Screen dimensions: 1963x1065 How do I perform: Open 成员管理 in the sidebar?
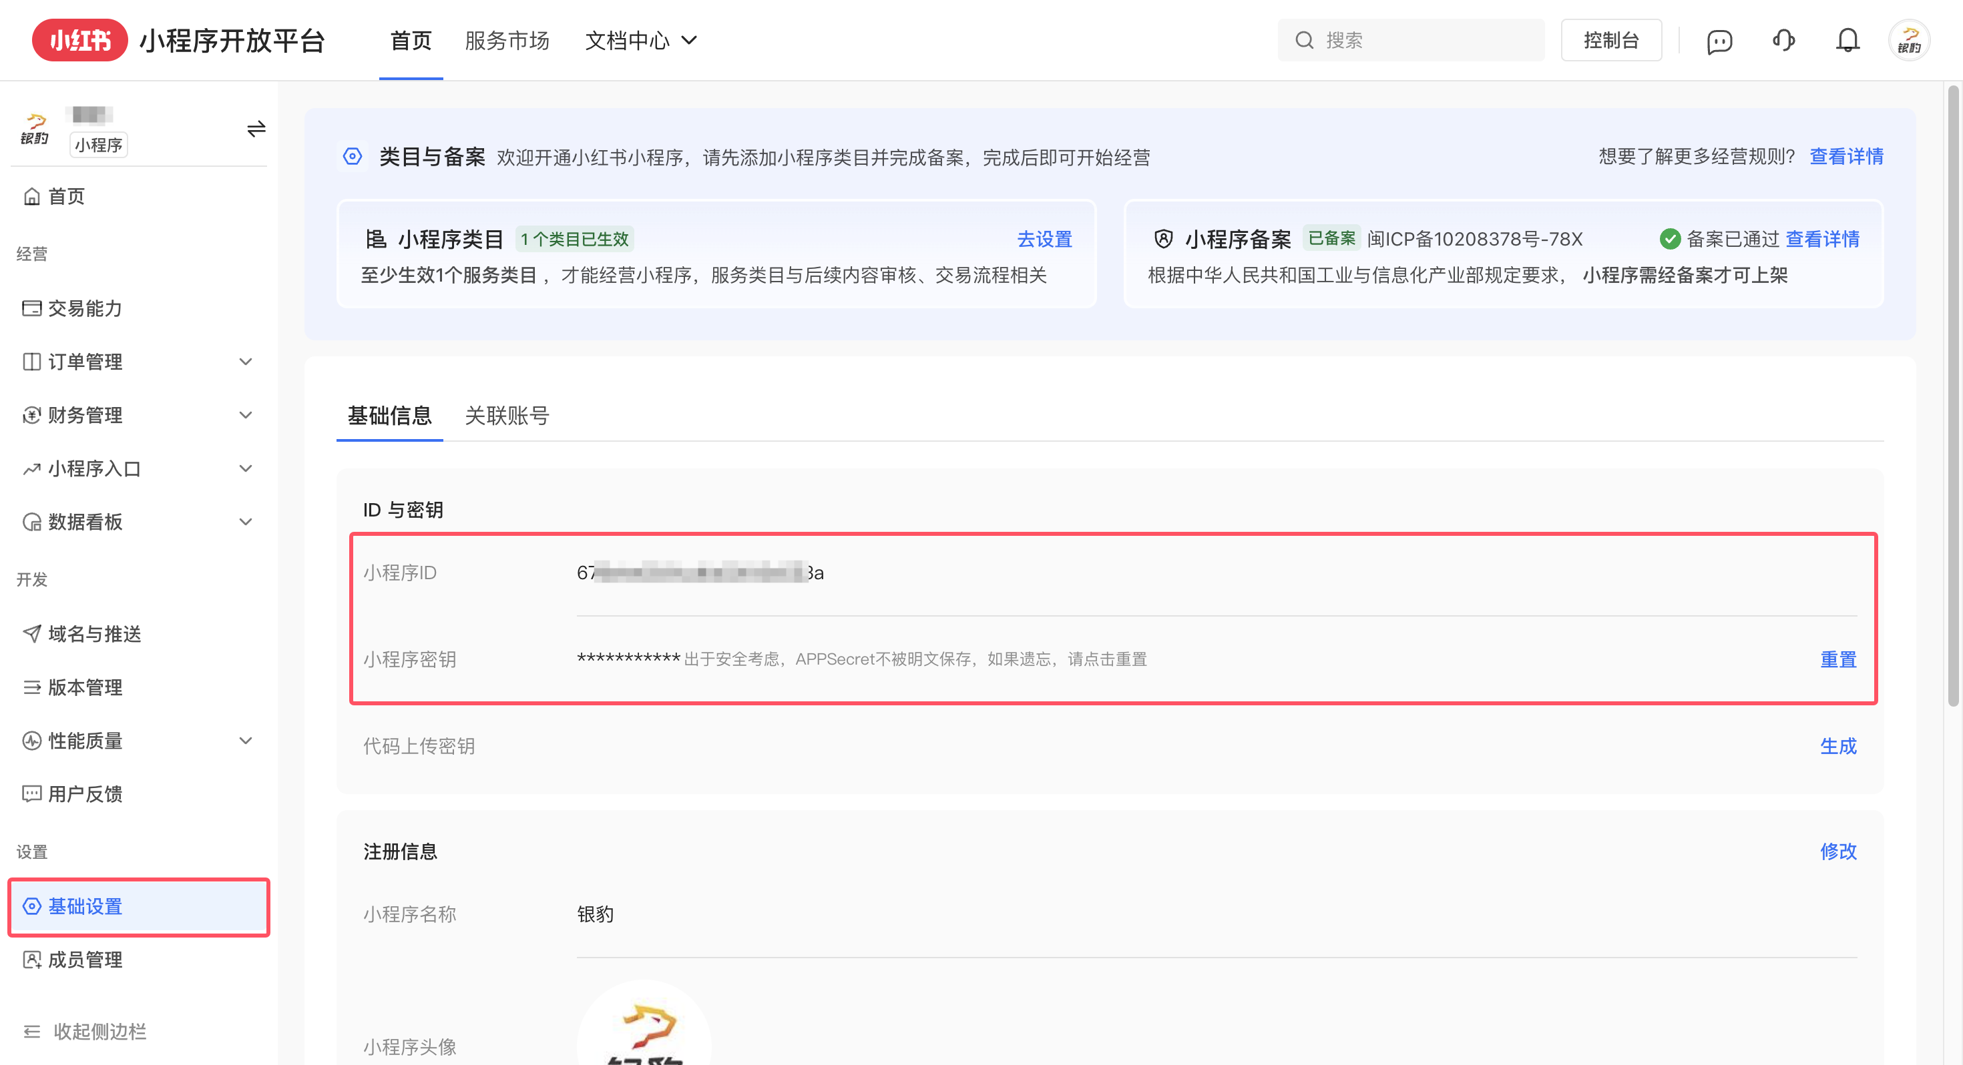(x=85, y=960)
